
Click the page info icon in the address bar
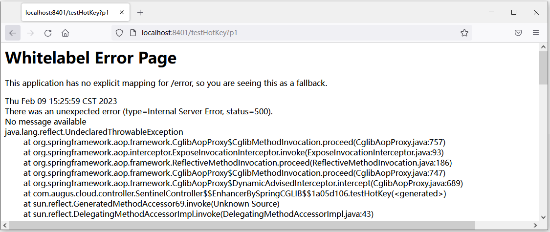[x=132, y=33]
